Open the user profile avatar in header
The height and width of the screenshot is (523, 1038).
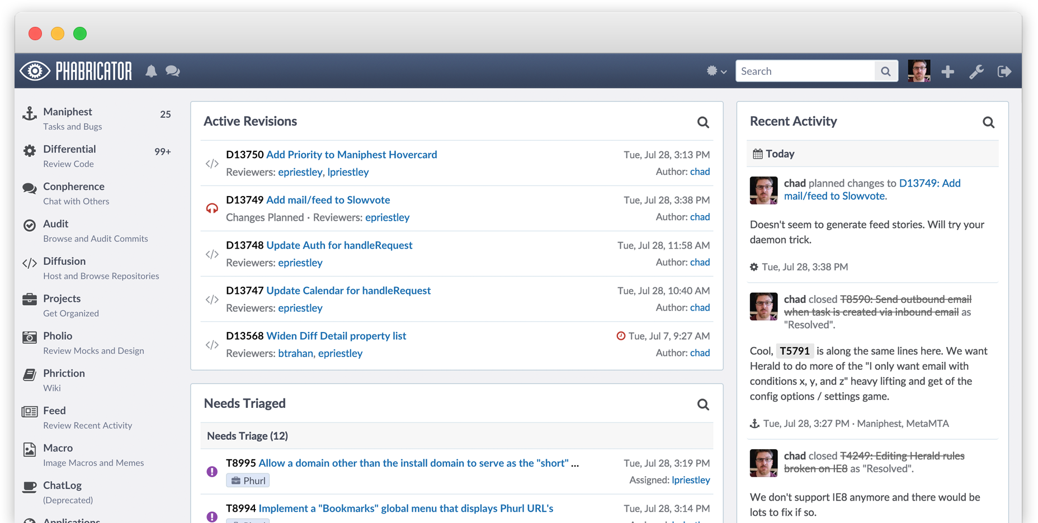[x=919, y=71]
